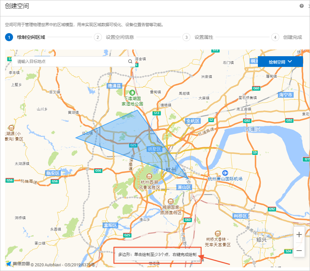
Task: Select the 下渚湖国家湿地公园 park icon
Action: coord(132,92)
